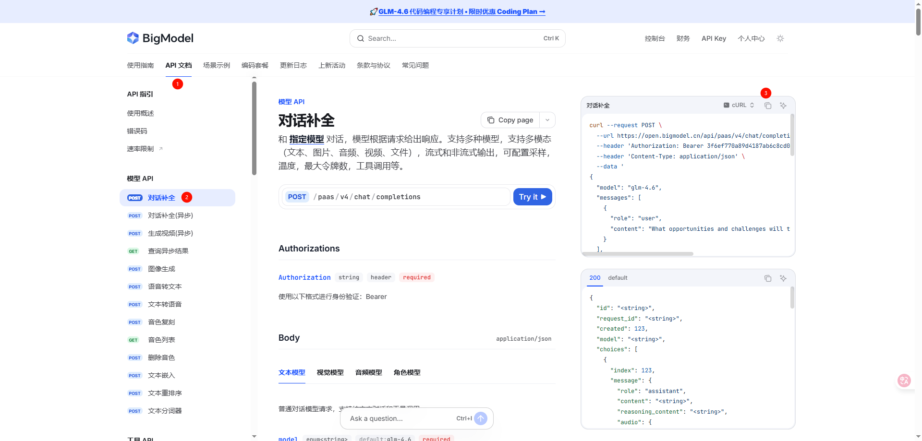Open the 上新活动 tab
The height and width of the screenshot is (441, 922).
coord(332,65)
